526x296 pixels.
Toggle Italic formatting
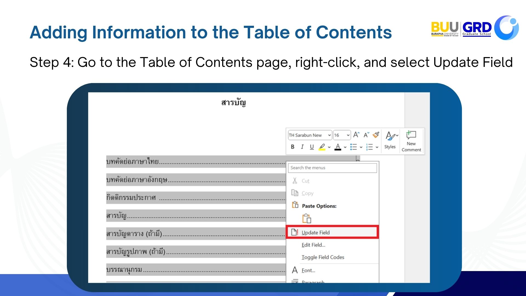coord(302,147)
